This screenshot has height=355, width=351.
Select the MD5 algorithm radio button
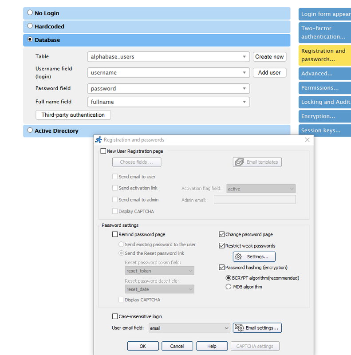(228, 287)
